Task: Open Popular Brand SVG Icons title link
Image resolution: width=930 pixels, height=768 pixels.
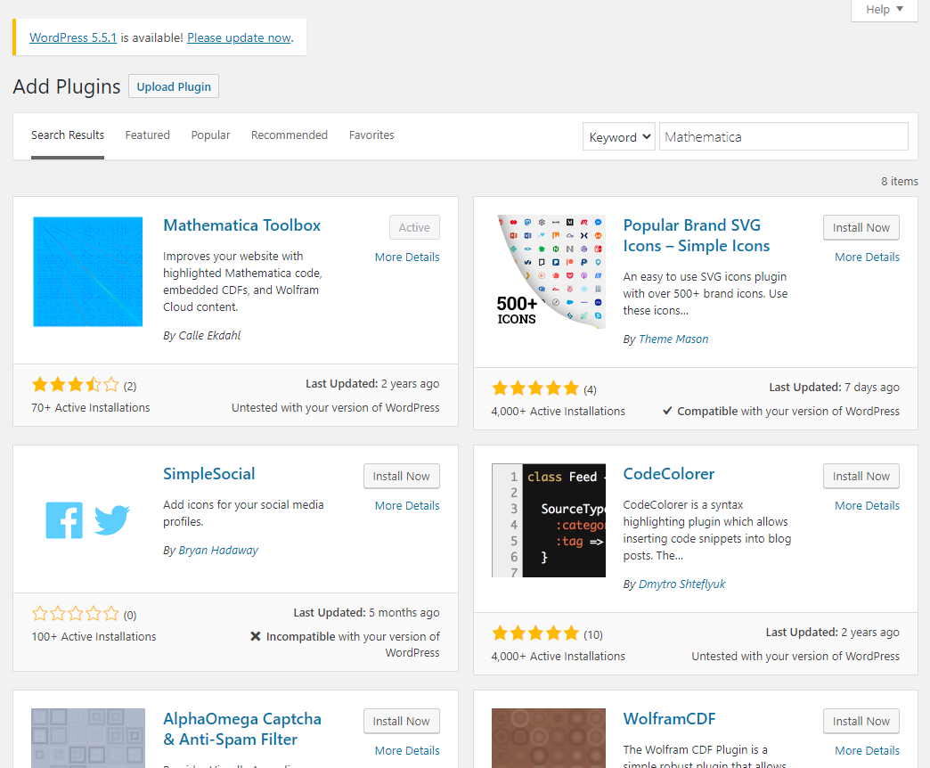Action: [x=697, y=235]
